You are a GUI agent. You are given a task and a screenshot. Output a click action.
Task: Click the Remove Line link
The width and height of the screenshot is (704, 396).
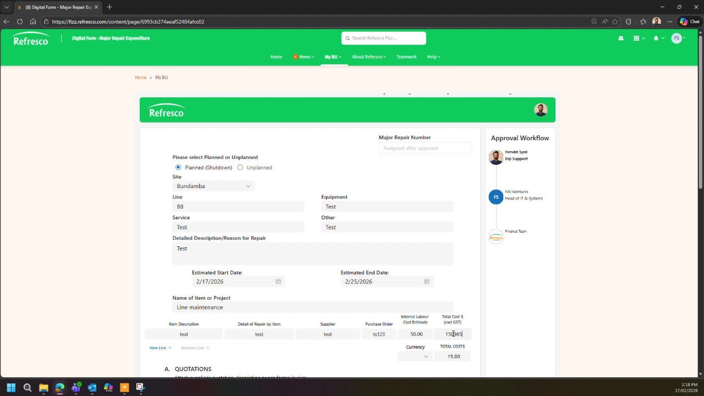[195, 348]
